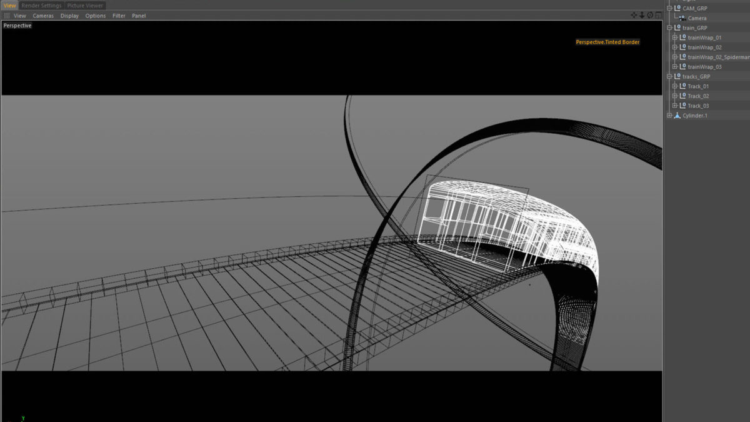Expand the Cylinder.1 object node
The height and width of the screenshot is (422, 750).
669,116
